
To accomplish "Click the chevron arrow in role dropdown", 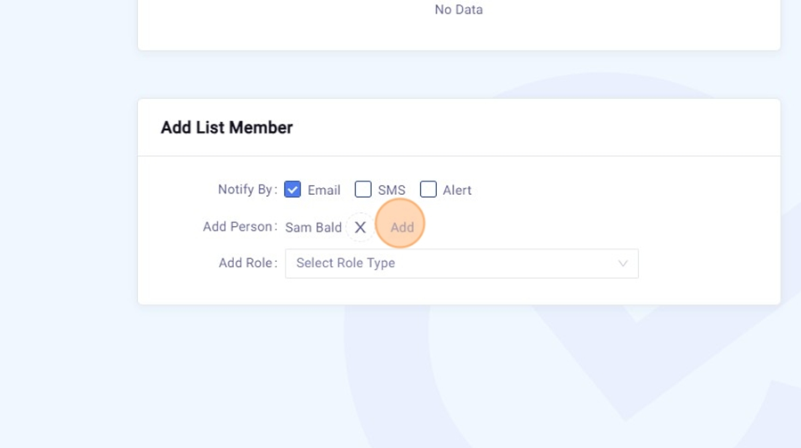I will [x=623, y=264].
